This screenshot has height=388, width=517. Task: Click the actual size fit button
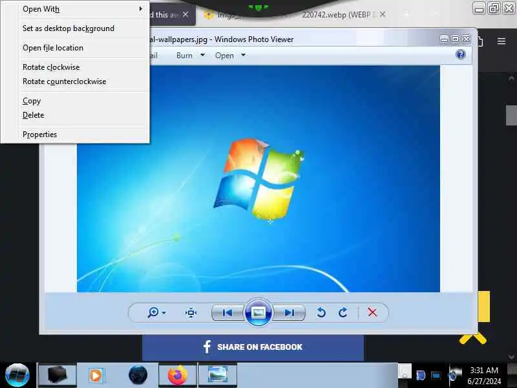pos(191,312)
